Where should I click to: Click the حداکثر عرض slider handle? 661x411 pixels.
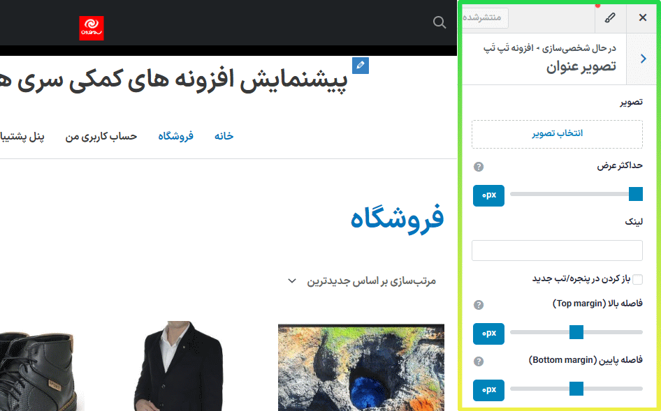(x=634, y=195)
